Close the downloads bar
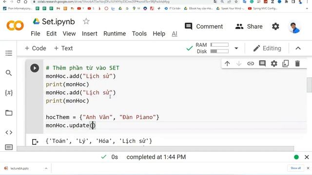 [308, 168]
